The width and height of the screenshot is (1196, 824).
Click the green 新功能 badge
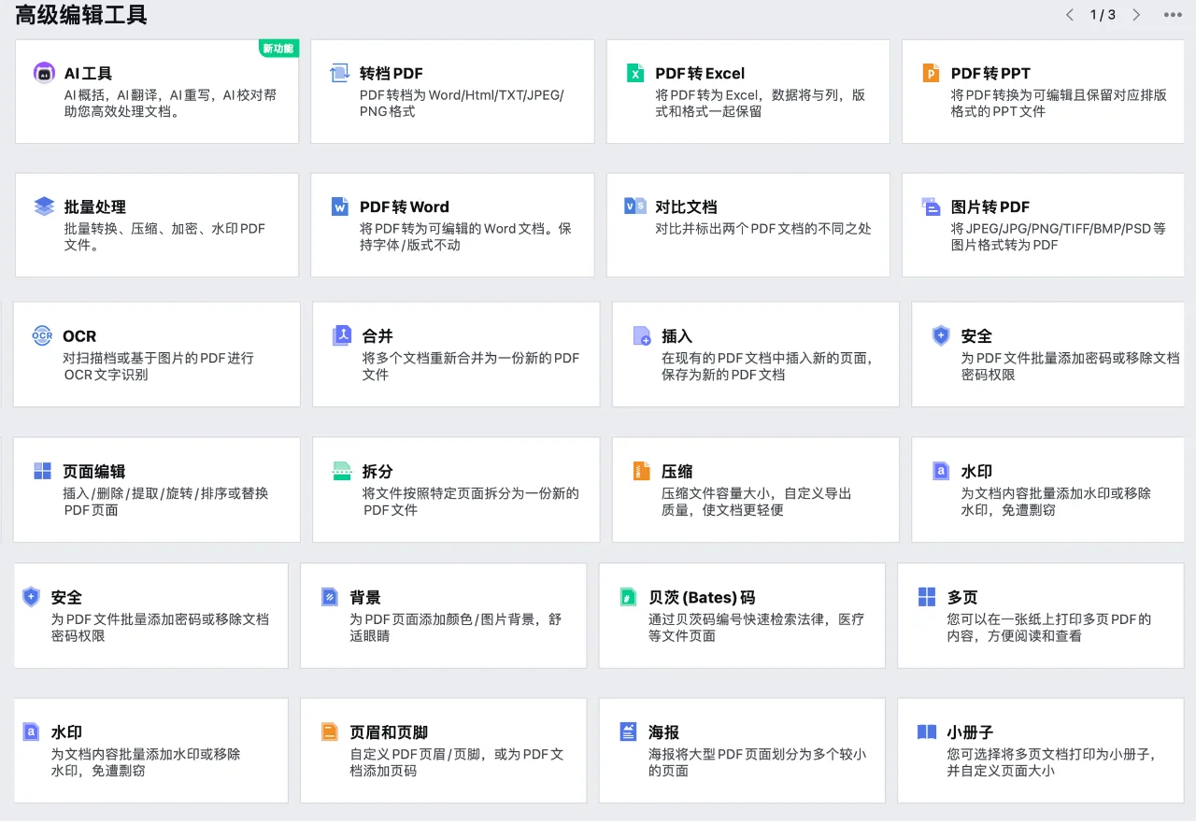[278, 49]
